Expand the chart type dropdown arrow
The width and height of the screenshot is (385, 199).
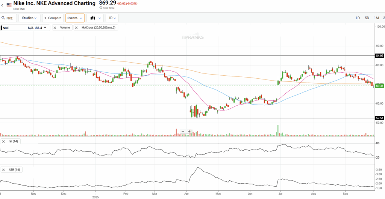(x=99, y=18)
